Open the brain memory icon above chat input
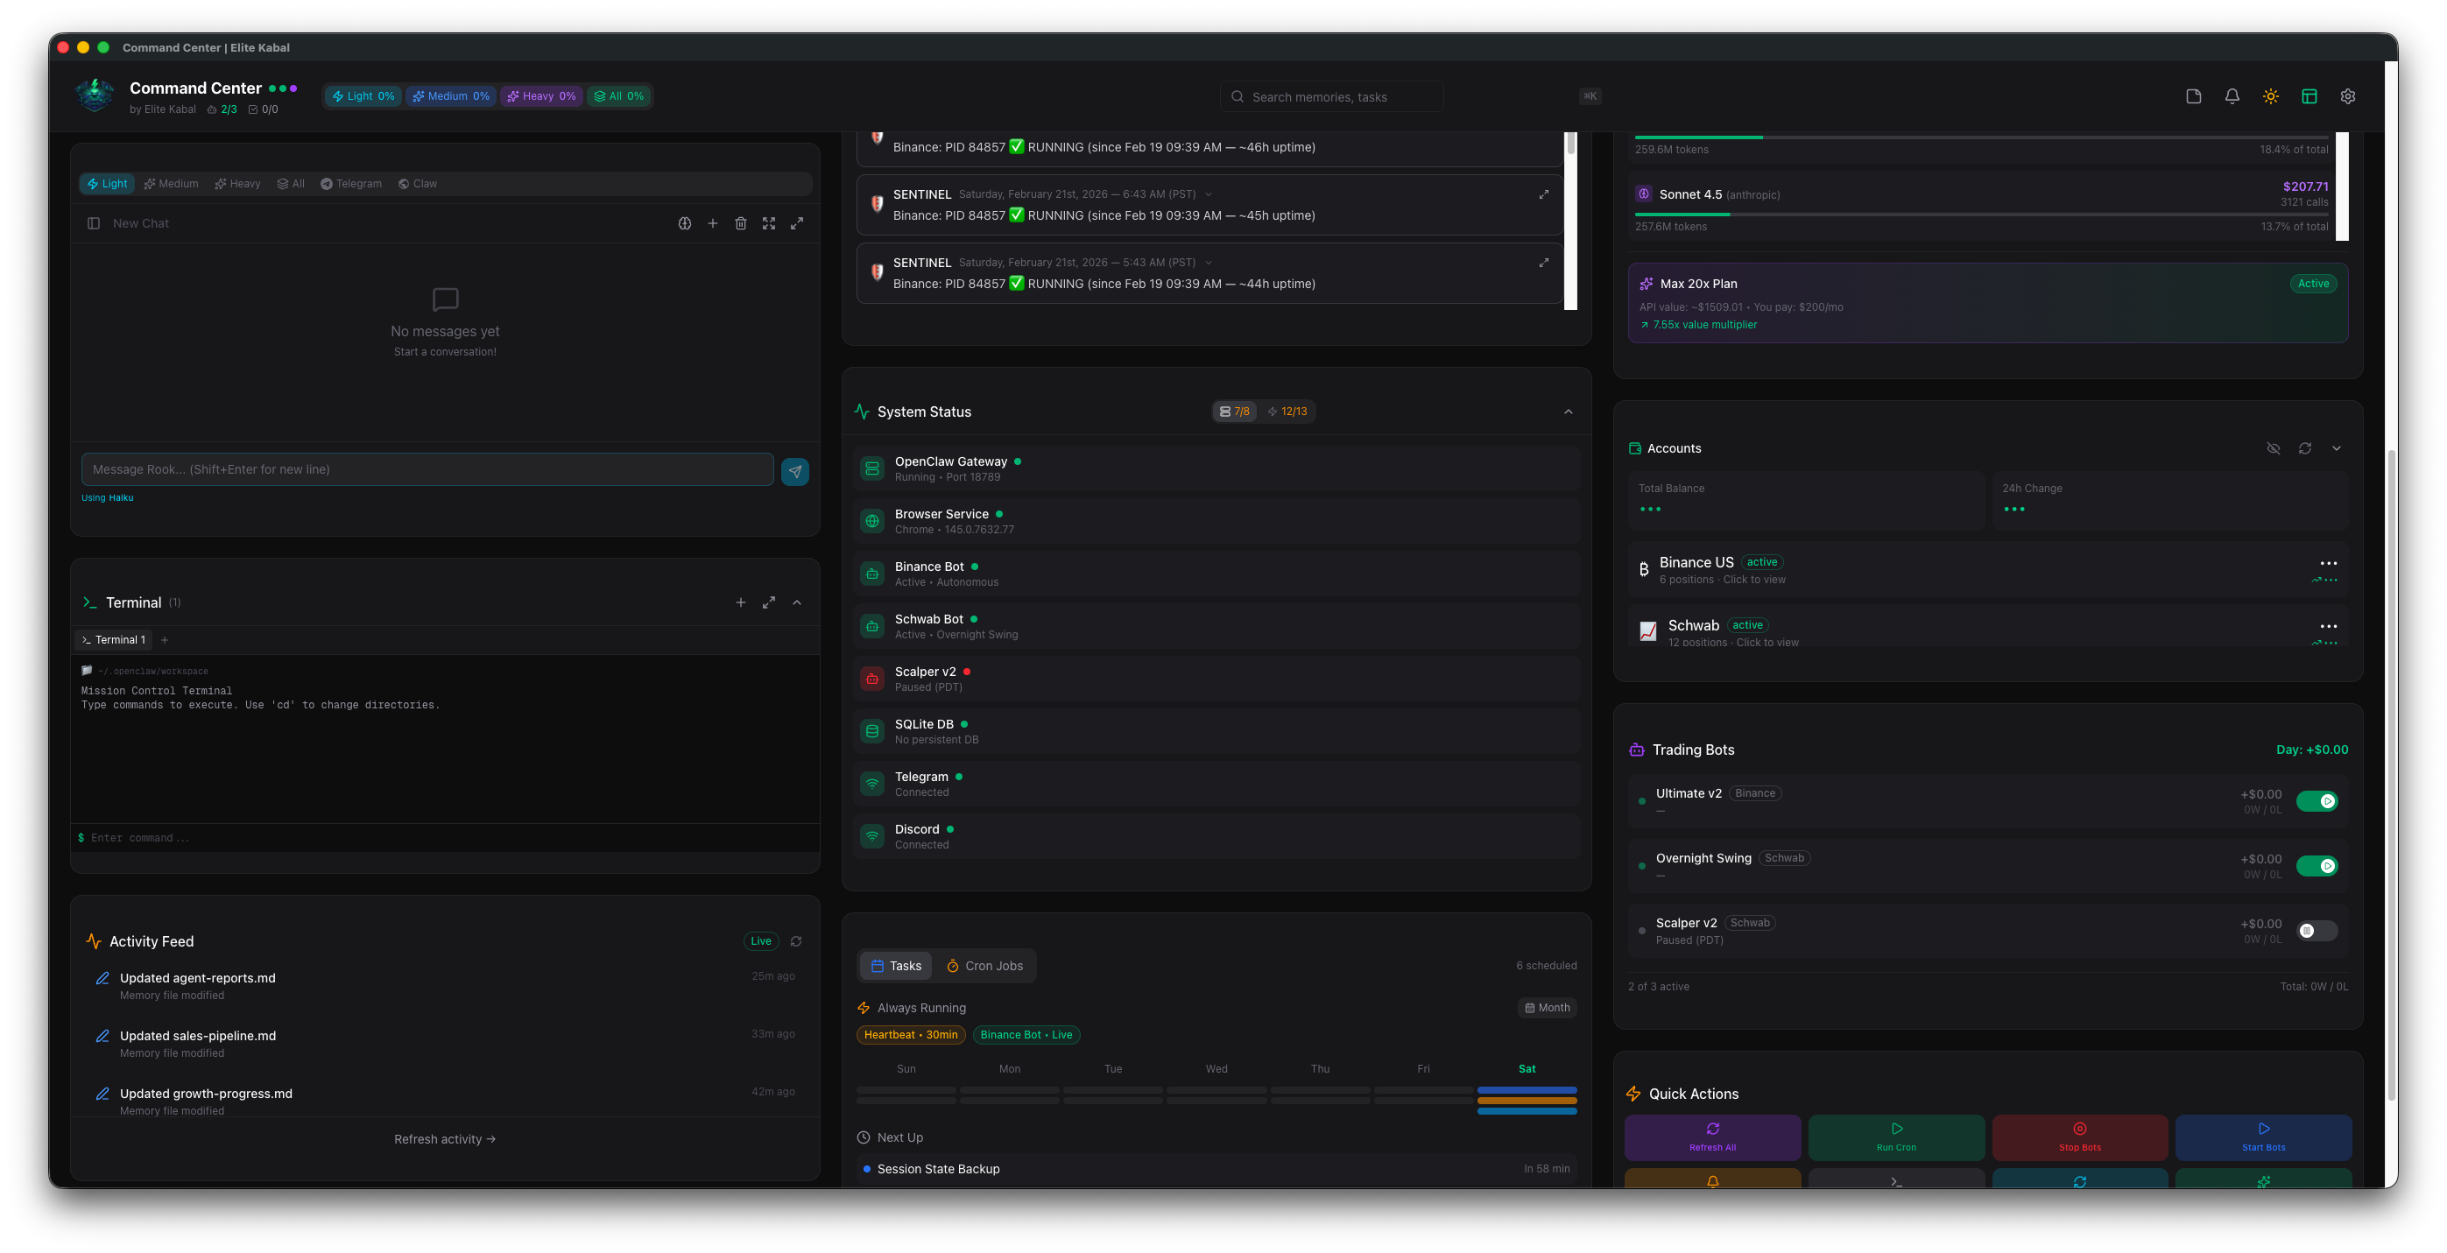This screenshot has width=2447, height=1253. [685, 222]
